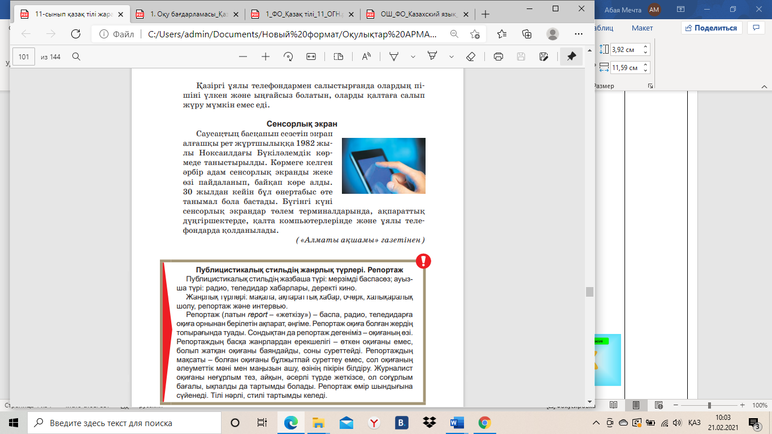Switch Word to Web Layout view
This screenshot has width=772, height=434.
tap(658, 405)
